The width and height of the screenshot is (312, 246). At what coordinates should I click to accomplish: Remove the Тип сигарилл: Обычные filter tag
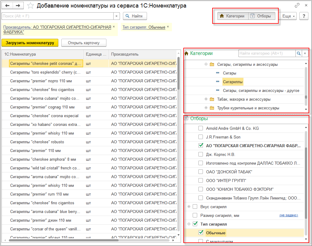168,27
